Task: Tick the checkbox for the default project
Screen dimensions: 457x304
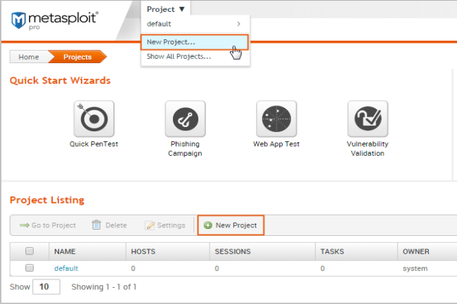Action: (30, 268)
